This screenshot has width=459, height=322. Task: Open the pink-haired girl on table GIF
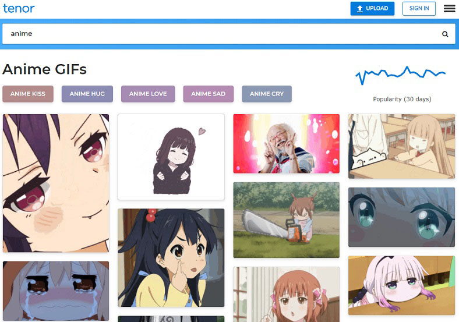[x=402, y=286]
